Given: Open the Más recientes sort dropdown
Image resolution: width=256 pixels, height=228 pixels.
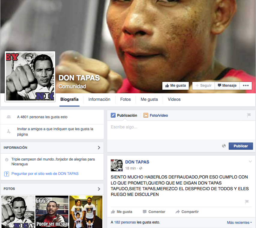Looking at the screenshot, I should [239, 223].
